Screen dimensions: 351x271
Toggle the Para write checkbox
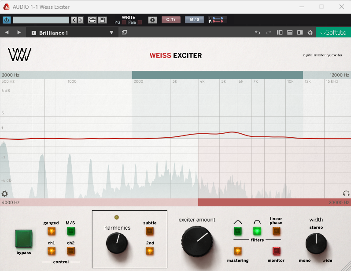(x=140, y=22)
